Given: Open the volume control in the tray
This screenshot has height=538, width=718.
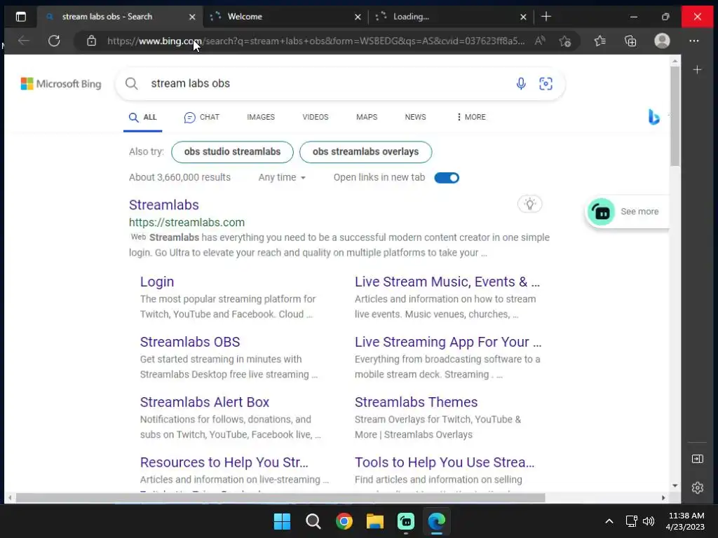Looking at the screenshot, I should (x=648, y=521).
